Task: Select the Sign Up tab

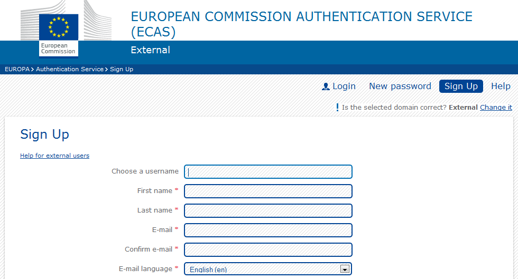Action: 461,86
